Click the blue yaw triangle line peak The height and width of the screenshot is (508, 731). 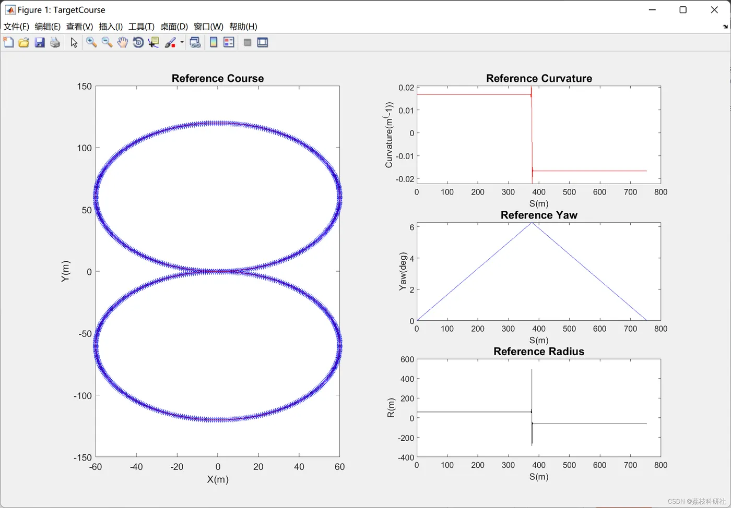[x=532, y=223]
